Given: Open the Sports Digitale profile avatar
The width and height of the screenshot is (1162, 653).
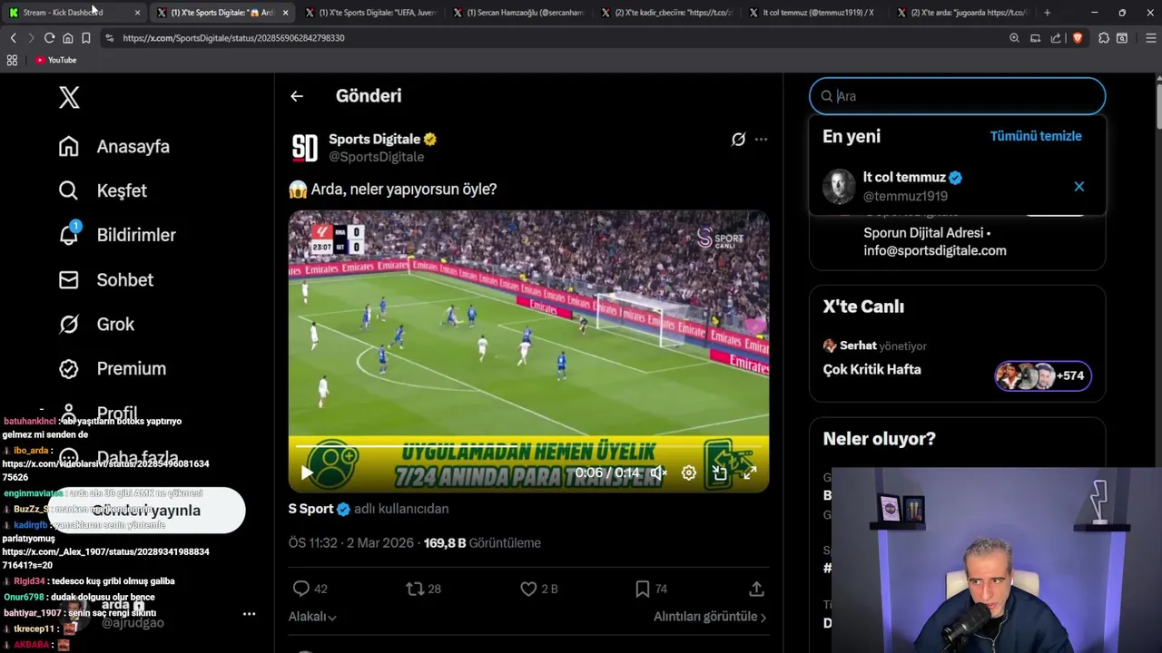Looking at the screenshot, I should pos(305,148).
